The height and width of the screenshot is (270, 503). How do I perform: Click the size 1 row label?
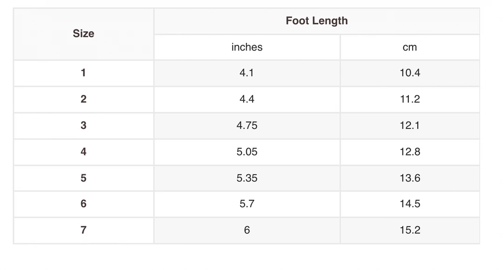[83, 73]
